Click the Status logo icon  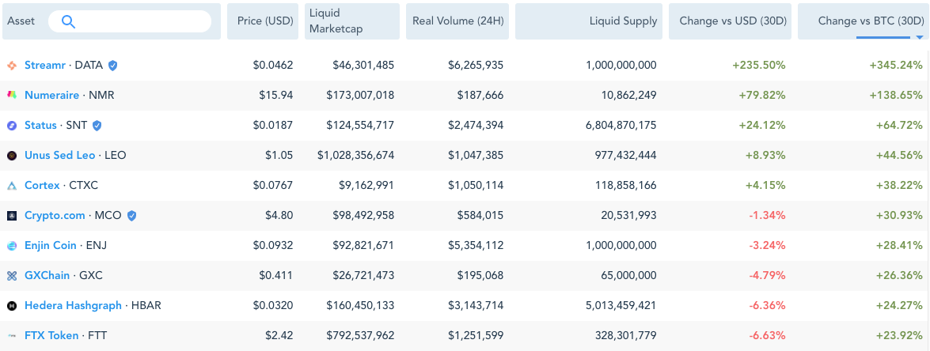[12, 126]
